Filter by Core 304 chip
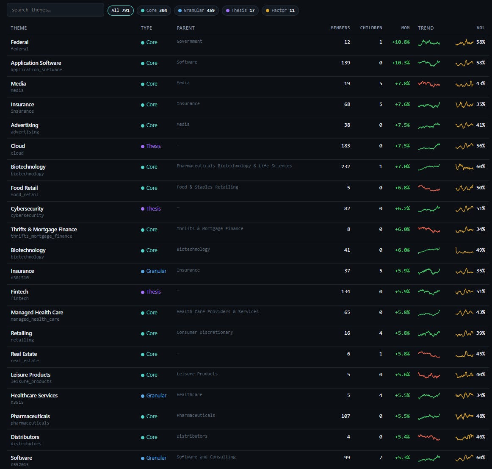 click(x=154, y=10)
